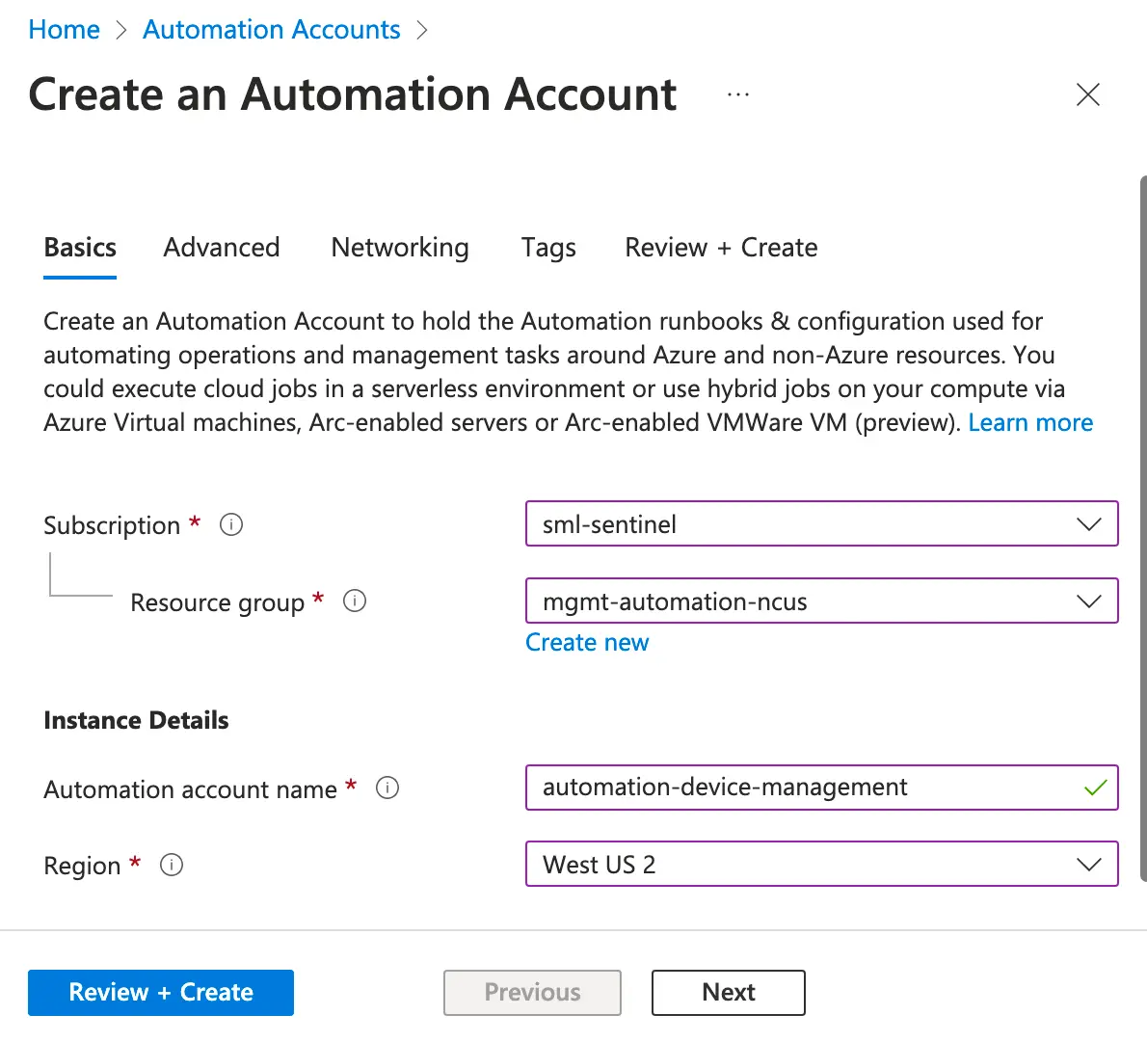Image resolution: width=1147 pixels, height=1042 pixels.
Task: Click the Automation account name info icon
Action: click(x=387, y=788)
